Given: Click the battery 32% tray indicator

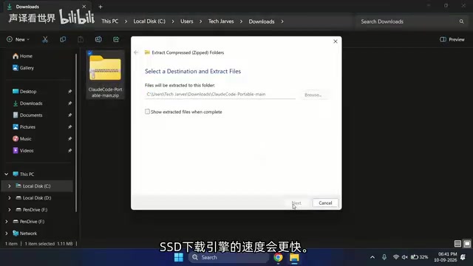Looking at the screenshot, I should click(419, 257).
